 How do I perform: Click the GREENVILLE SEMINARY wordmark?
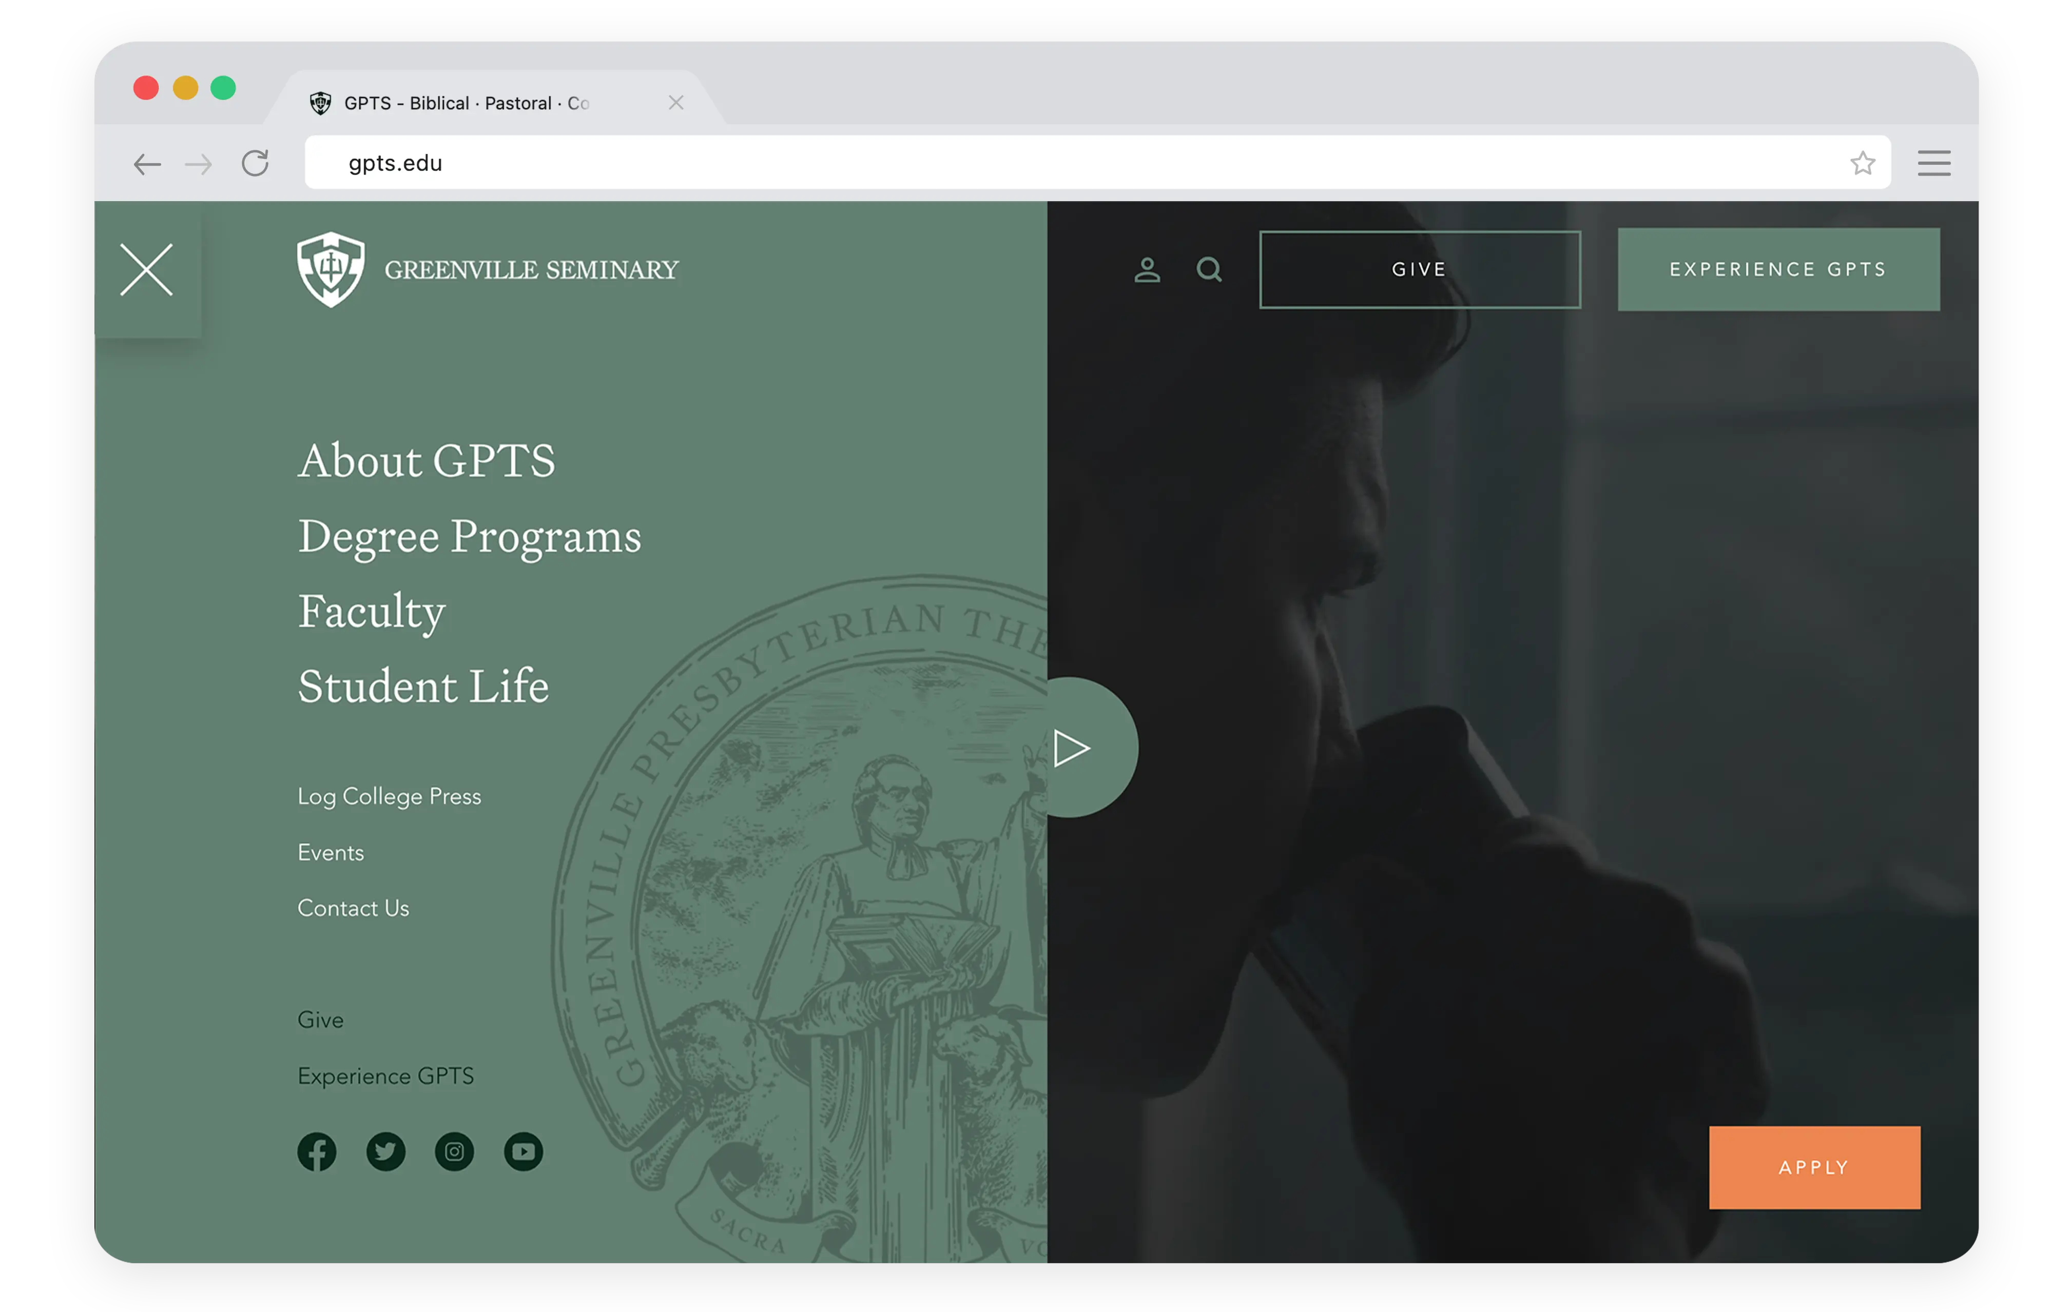pyautogui.click(x=531, y=270)
